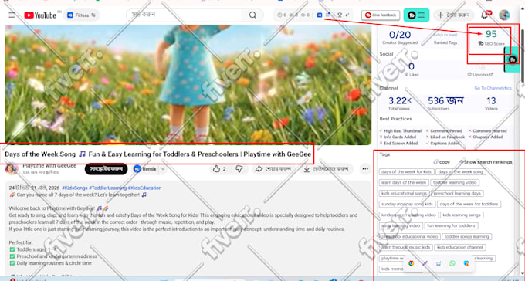Click the Ranked Tags click to load
Viewport: 525px width, 281px height.
tap(445, 35)
